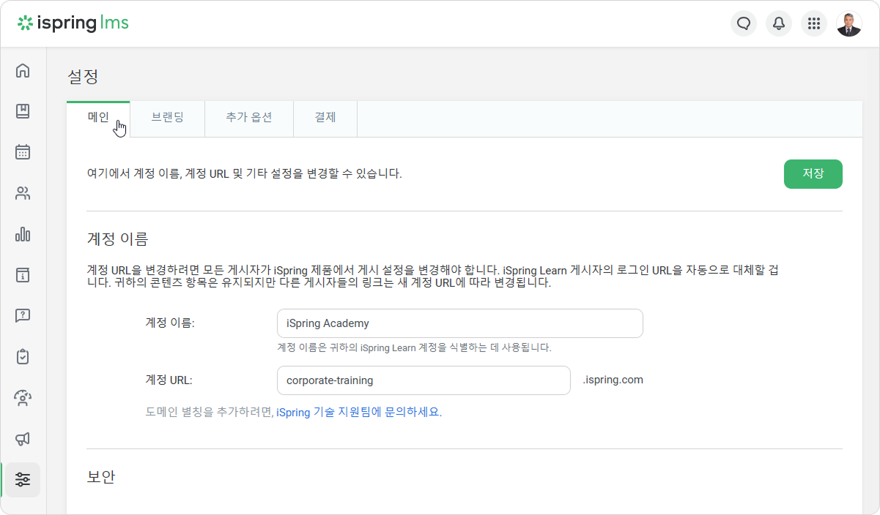The image size is (880, 515).
Task: Open the gauge person icon in sidebar
Action: click(x=23, y=398)
